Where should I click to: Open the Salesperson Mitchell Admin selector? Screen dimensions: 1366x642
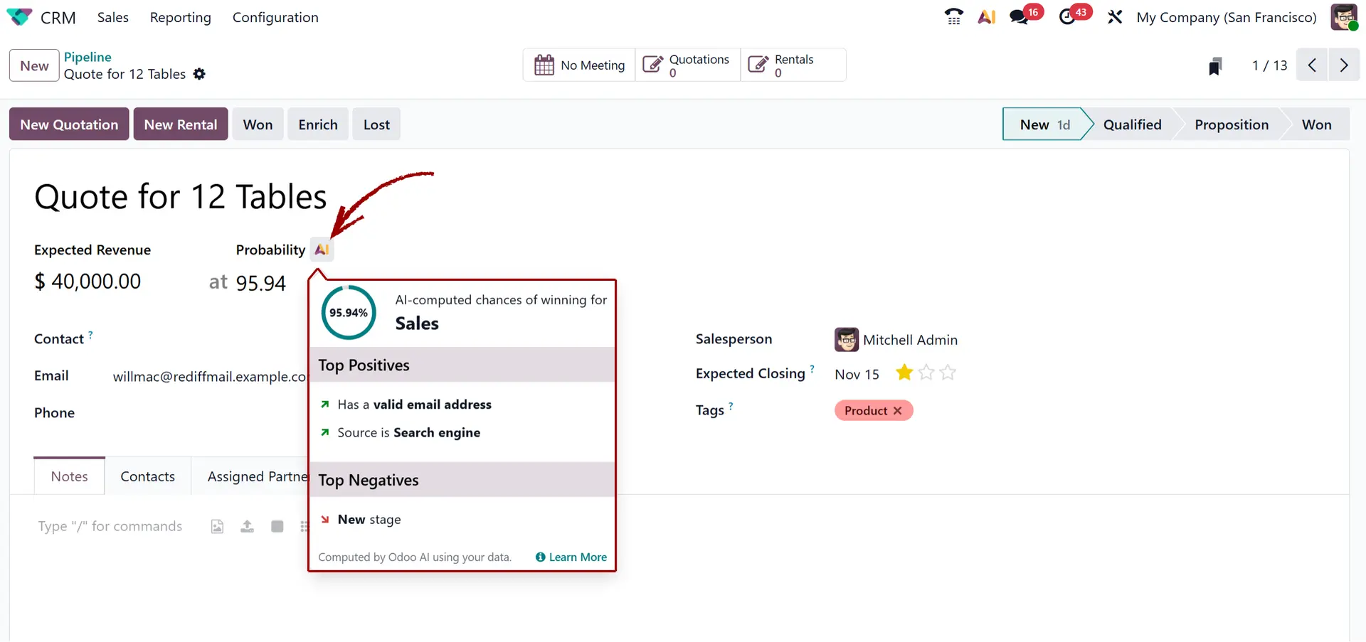[911, 339]
